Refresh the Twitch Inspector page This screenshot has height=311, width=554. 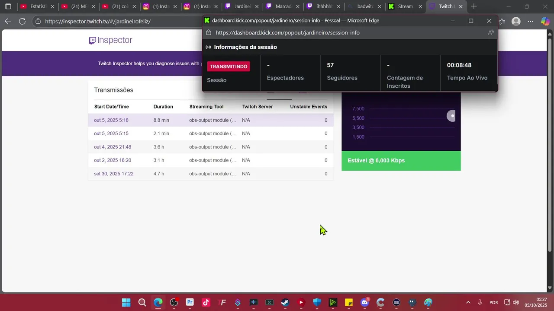tap(23, 21)
